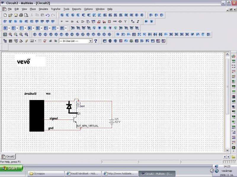Expand the virtual signal source family arrow

pyautogui.click(x=17, y=28)
